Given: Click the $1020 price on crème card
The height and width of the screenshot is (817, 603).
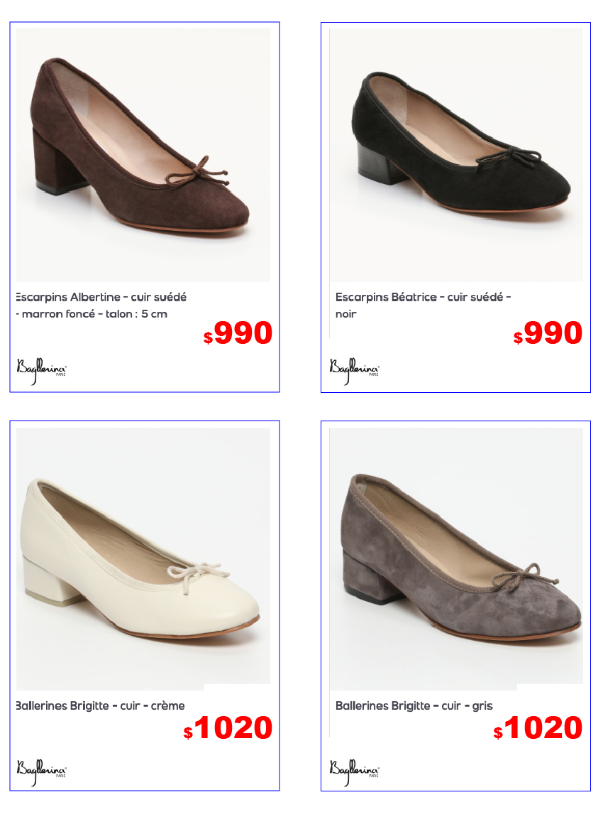Looking at the screenshot, I should pos(228,727).
